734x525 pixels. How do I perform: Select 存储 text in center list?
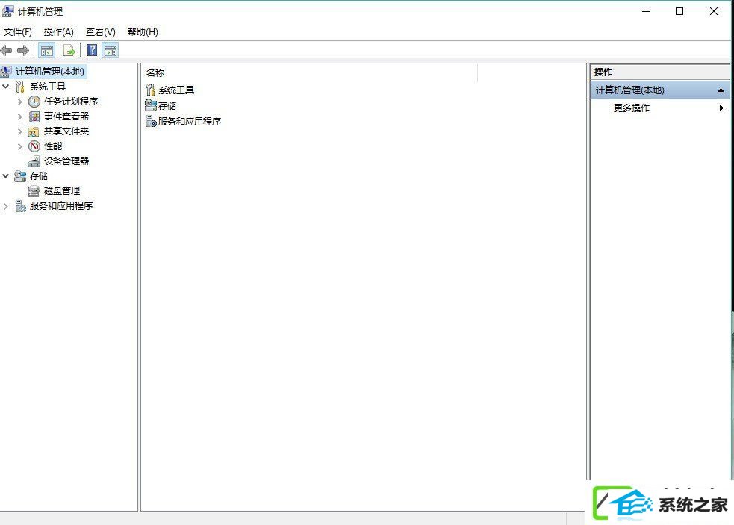pos(167,106)
